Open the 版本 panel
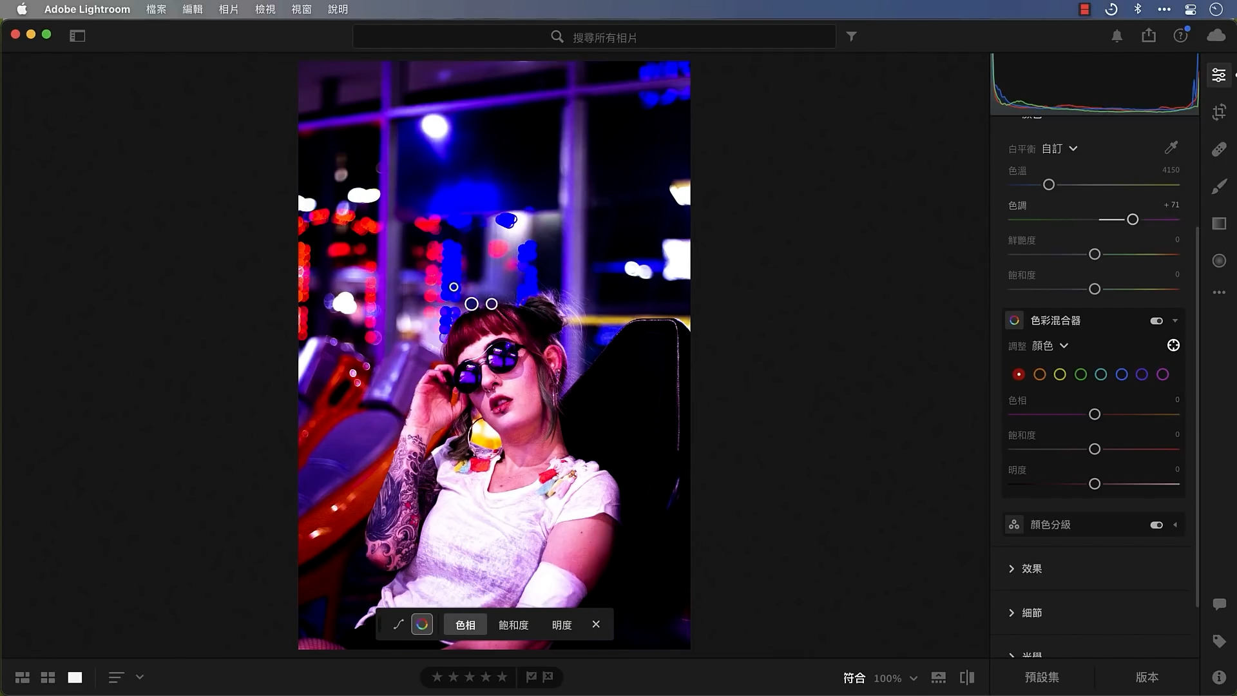Viewport: 1237px width, 696px height. 1147,677
